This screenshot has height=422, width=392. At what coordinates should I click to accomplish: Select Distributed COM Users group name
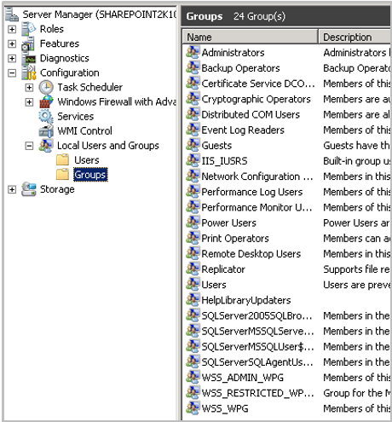[251, 114]
